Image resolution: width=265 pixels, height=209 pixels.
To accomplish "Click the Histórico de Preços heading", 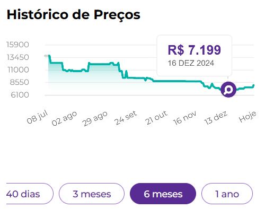I will [74, 14].
